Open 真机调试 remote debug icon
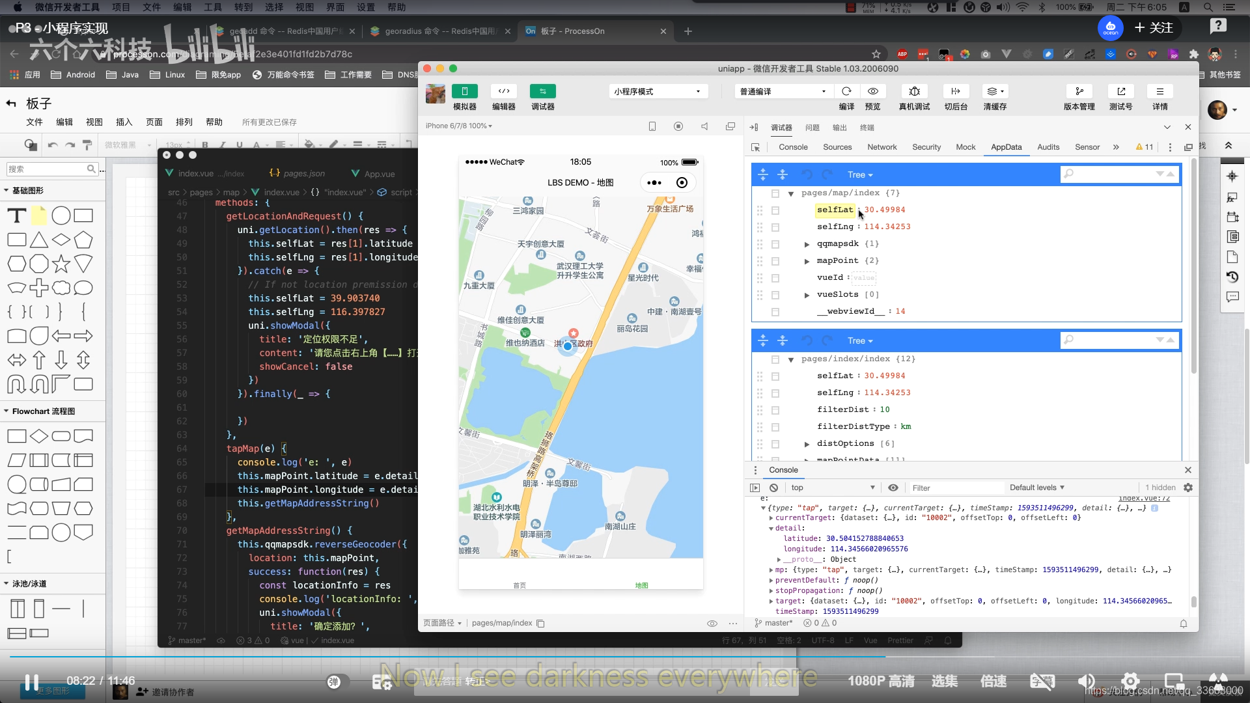 pos(914,91)
